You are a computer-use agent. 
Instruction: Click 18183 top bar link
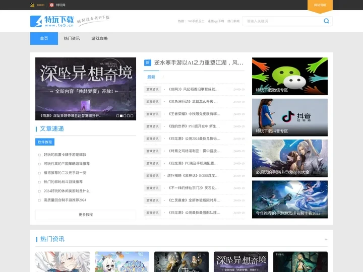point(40,5)
